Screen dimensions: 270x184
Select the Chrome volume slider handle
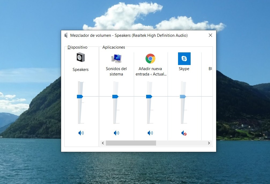(149, 96)
